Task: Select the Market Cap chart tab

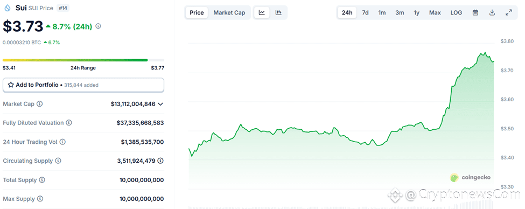Action: point(229,13)
